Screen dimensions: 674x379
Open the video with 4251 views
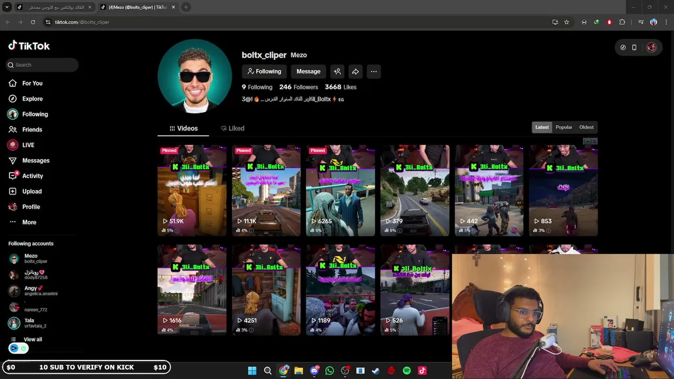266,290
